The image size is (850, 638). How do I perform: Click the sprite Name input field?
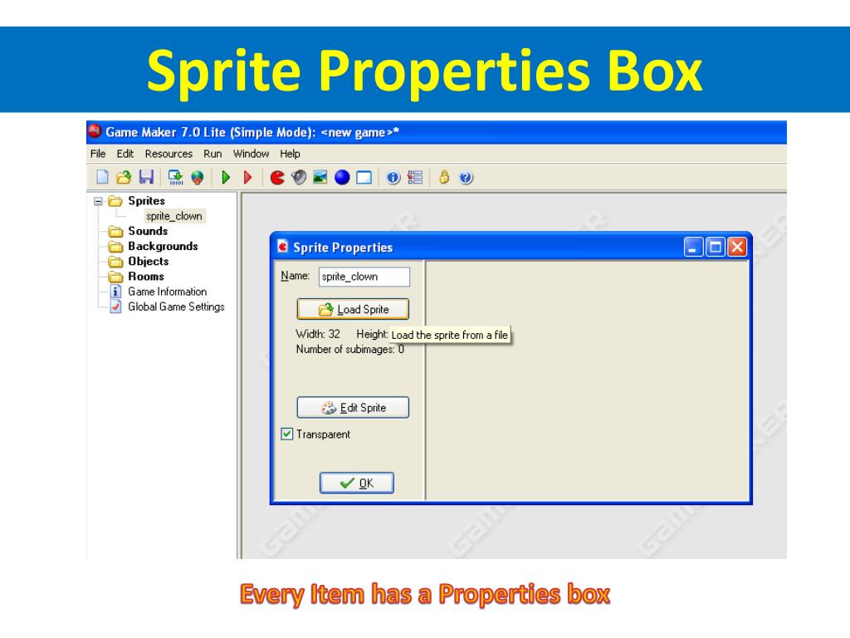coord(364,277)
